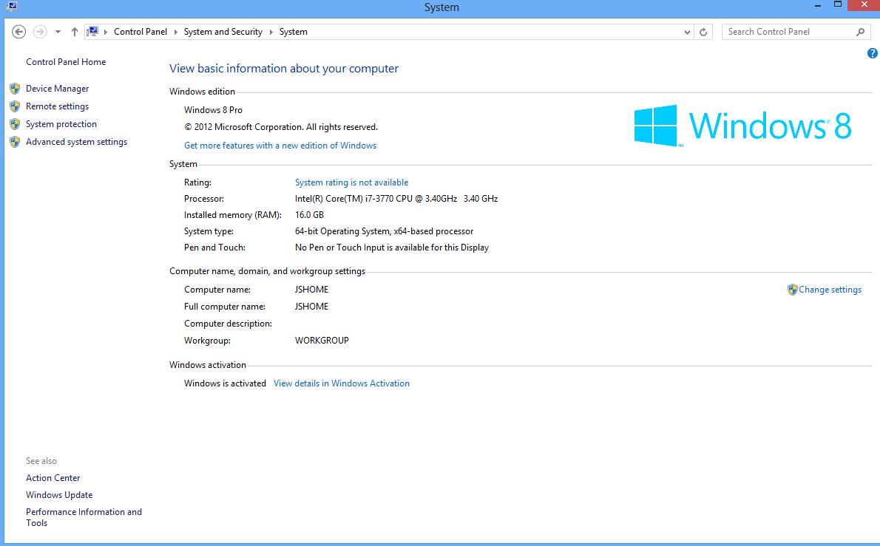The image size is (880, 546).
Task: Open Advanced system settings
Action: [x=76, y=142]
